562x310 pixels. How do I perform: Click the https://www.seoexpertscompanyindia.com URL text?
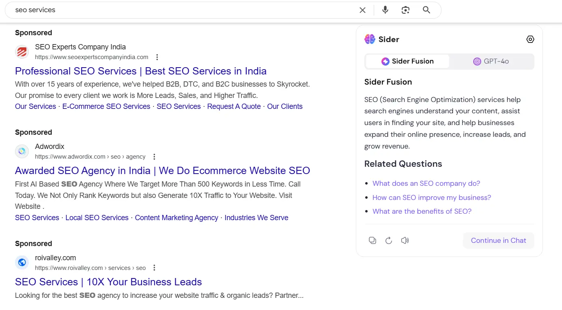(x=92, y=57)
